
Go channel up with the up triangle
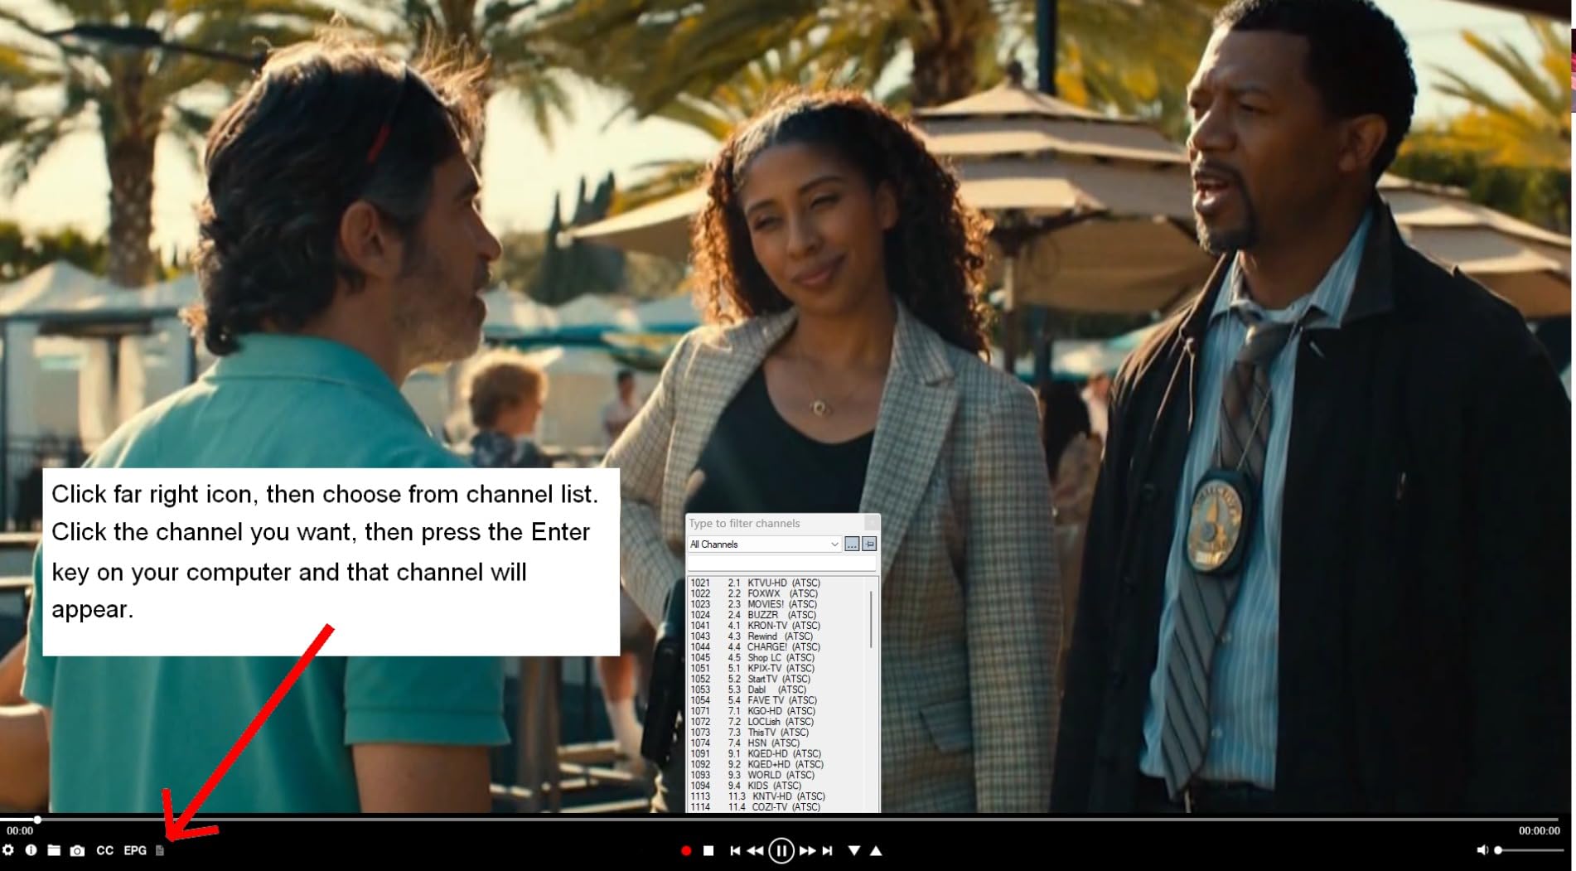[876, 850]
